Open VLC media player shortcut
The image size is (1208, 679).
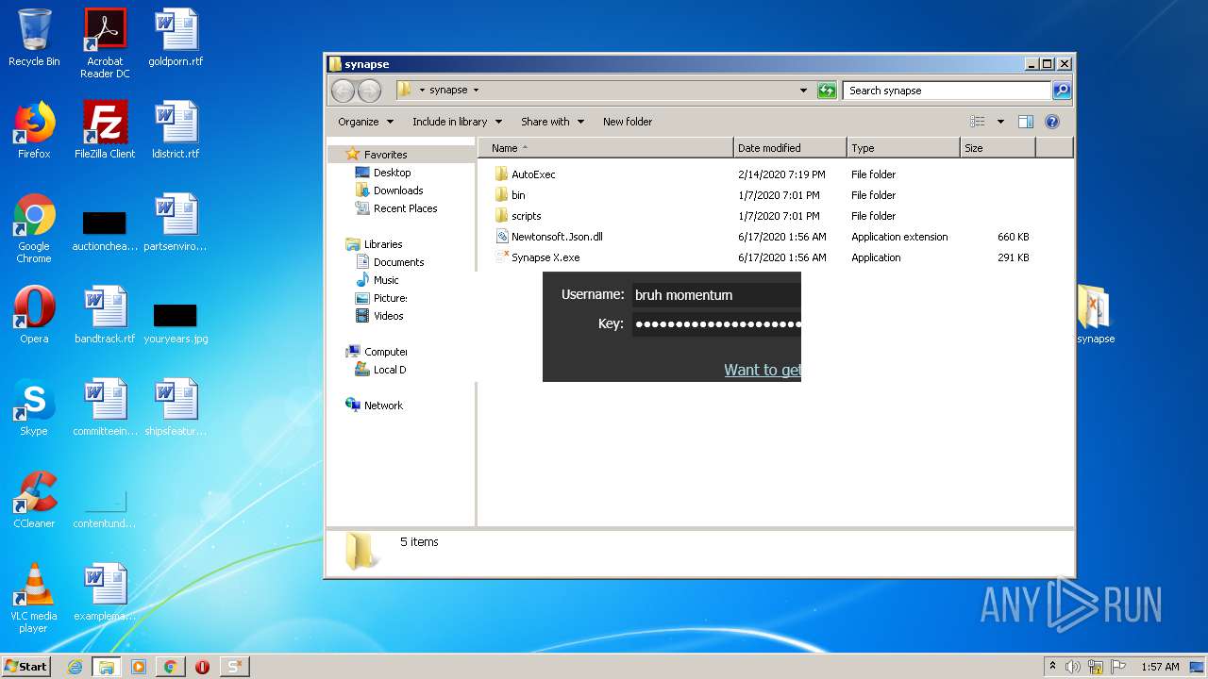pos(34,598)
